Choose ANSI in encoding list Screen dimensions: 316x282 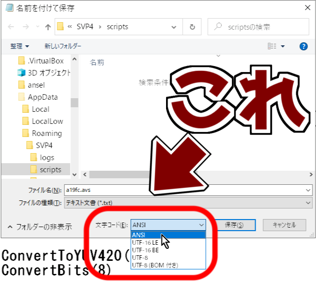click(x=168, y=235)
